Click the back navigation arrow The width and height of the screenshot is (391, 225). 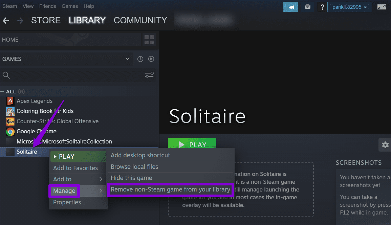coord(6,20)
